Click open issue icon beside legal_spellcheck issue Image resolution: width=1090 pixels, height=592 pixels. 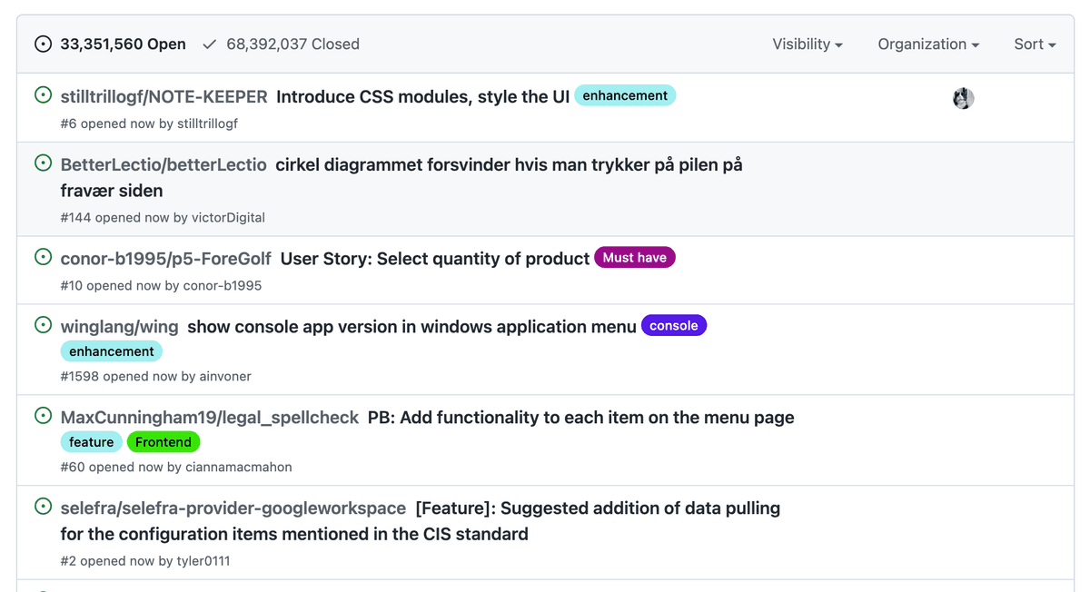click(43, 416)
